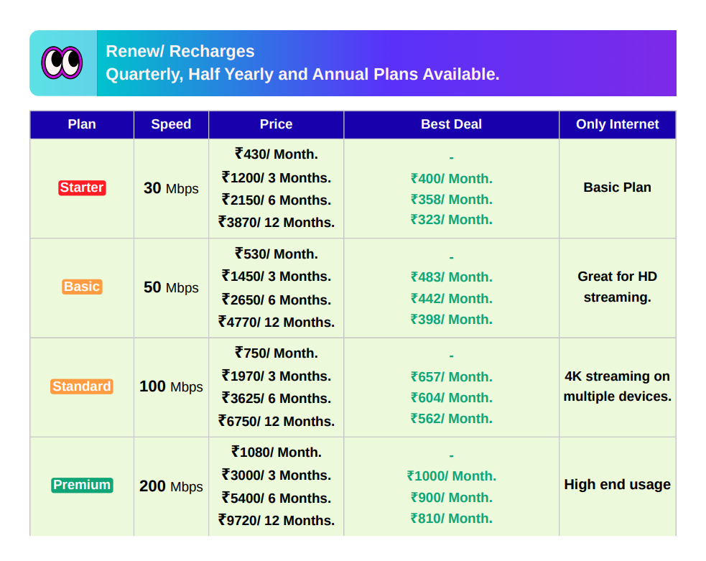Click Starter ₹3870/ 12 Months price

point(277,223)
